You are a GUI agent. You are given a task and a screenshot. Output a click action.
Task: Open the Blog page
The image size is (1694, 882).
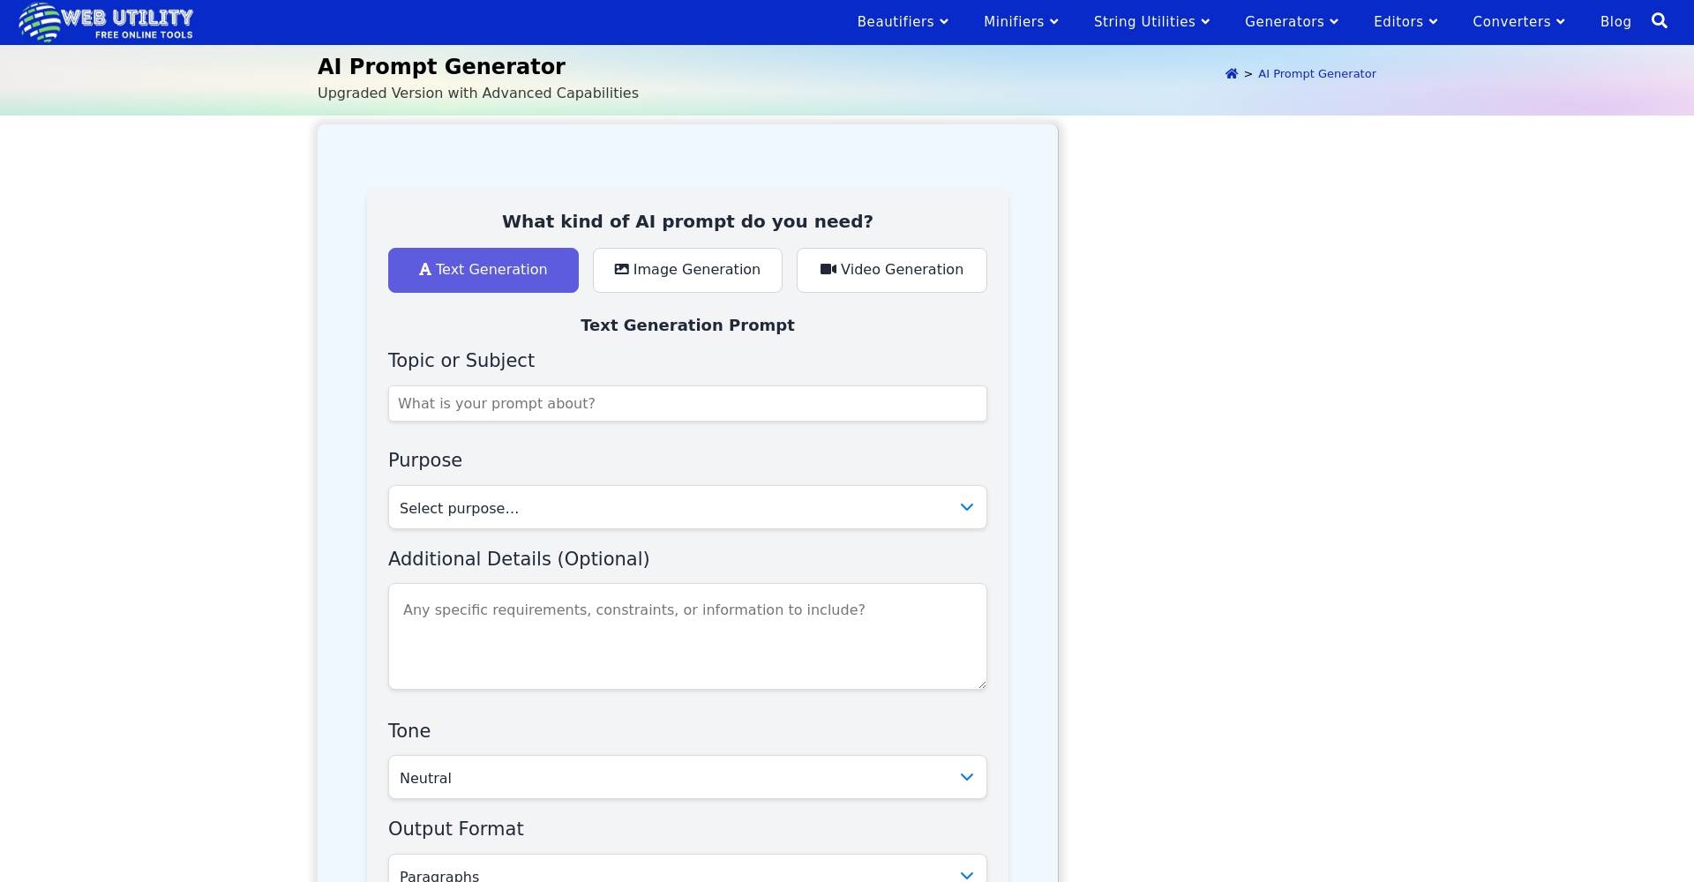click(1615, 21)
